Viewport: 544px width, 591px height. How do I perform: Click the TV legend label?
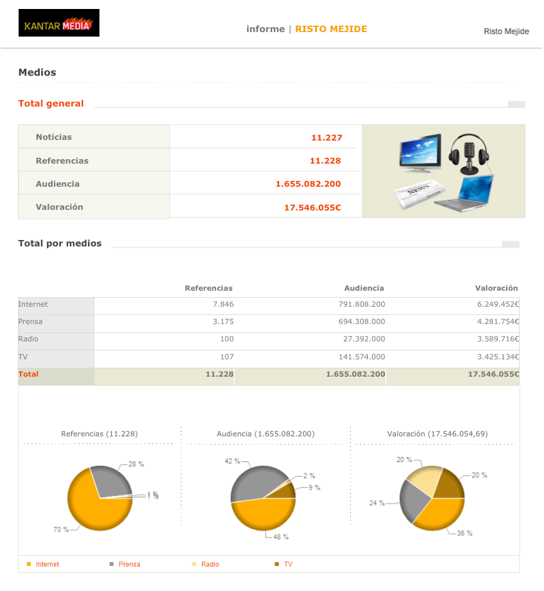[x=288, y=564]
